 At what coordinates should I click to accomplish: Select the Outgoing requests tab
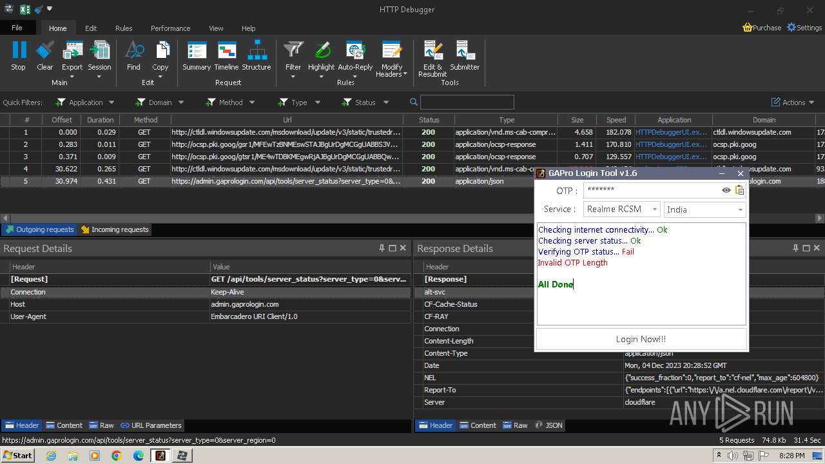[39, 229]
